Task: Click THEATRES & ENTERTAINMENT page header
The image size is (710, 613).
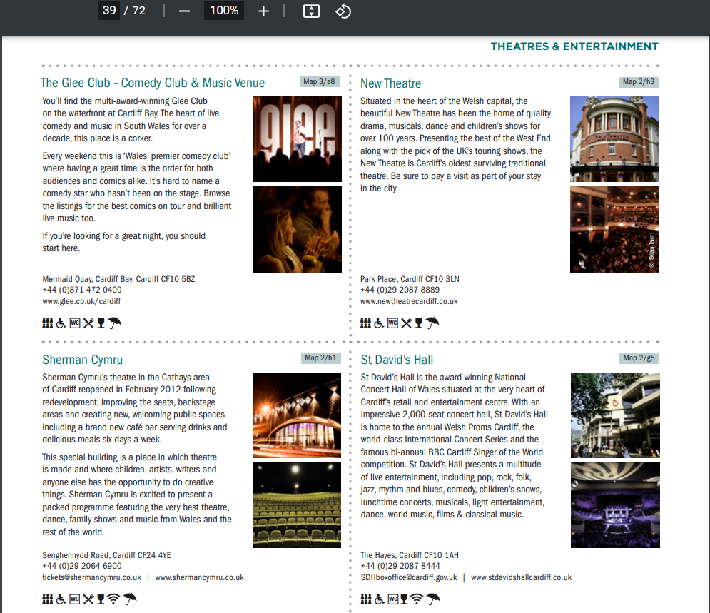Action: click(x=574, y=46)
